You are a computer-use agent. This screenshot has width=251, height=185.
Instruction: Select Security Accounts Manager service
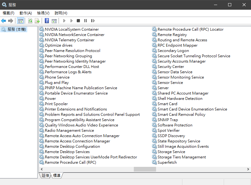181,61
